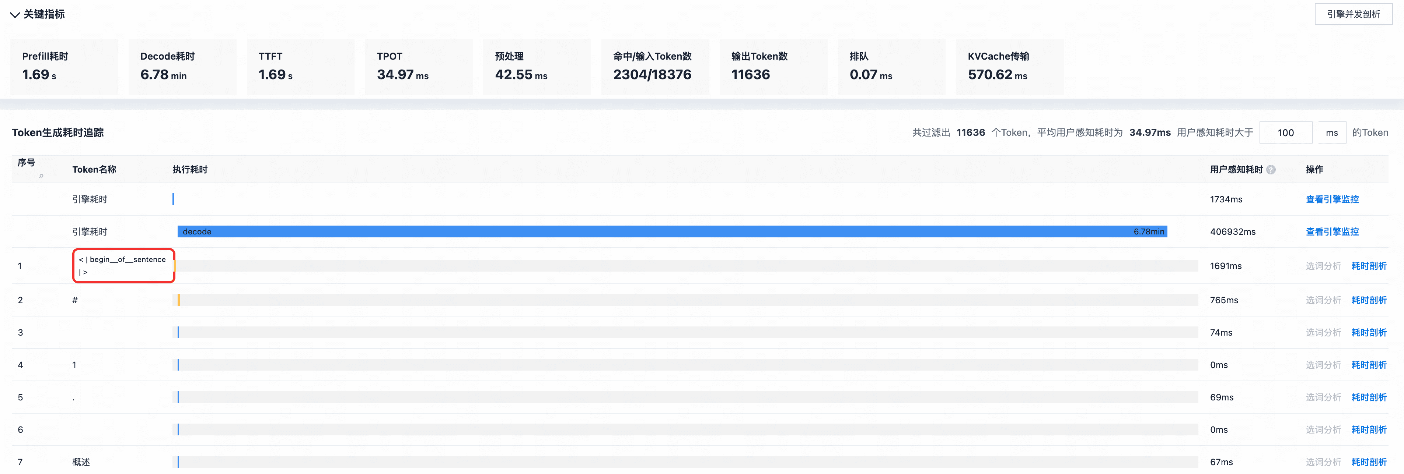Click the 406932ms latency value
The image size is (1404, 474).
pyautogui.click(x=1232, y=232)
